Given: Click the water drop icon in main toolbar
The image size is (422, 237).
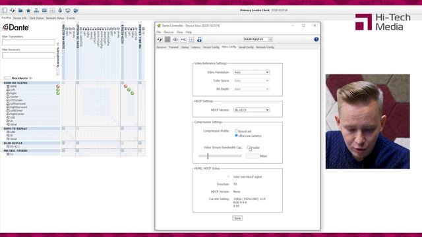Looking at the screenshot, I should pos(60,11).
